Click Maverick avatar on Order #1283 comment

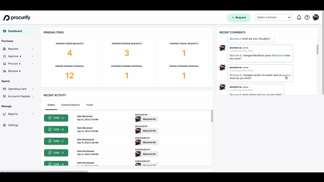pyautogui.click(x=222, y=48)
